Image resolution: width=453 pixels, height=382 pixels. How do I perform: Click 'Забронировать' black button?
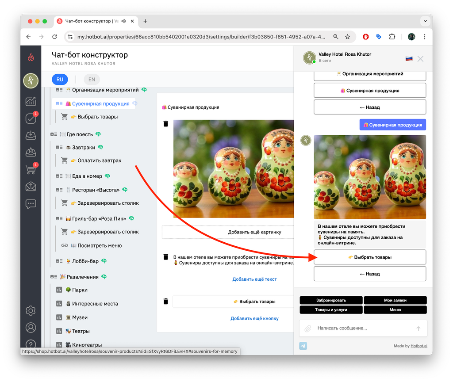[x=331, y=300]
